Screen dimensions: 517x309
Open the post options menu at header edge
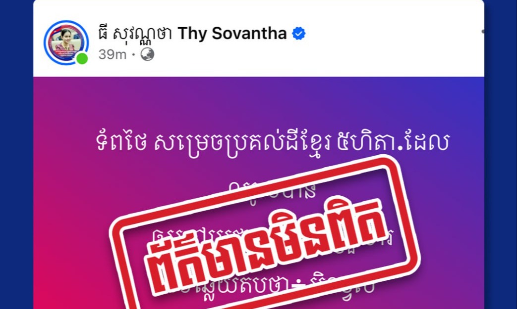(483, 32)
